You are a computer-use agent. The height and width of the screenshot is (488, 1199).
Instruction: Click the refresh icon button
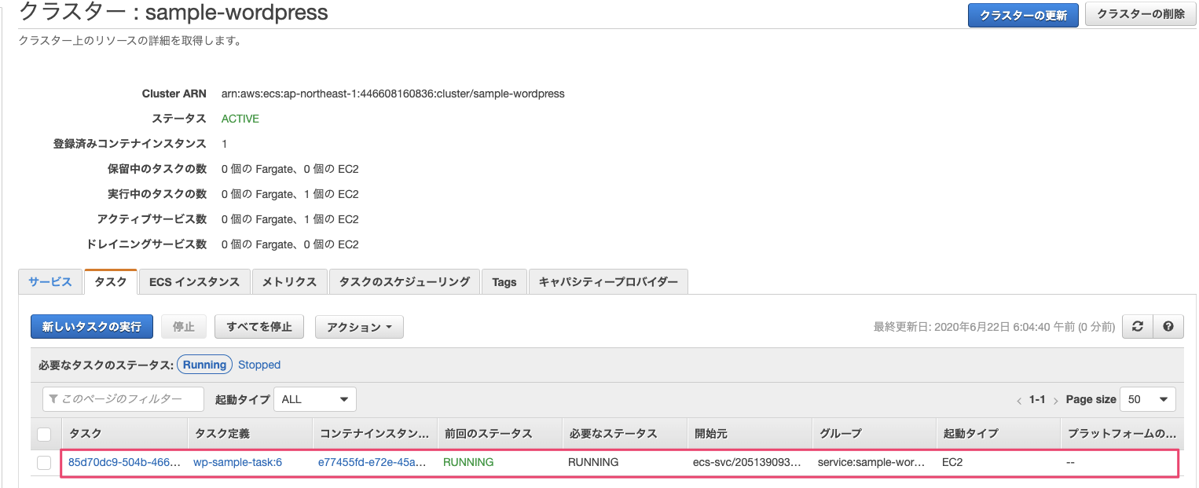[1137, 327]
